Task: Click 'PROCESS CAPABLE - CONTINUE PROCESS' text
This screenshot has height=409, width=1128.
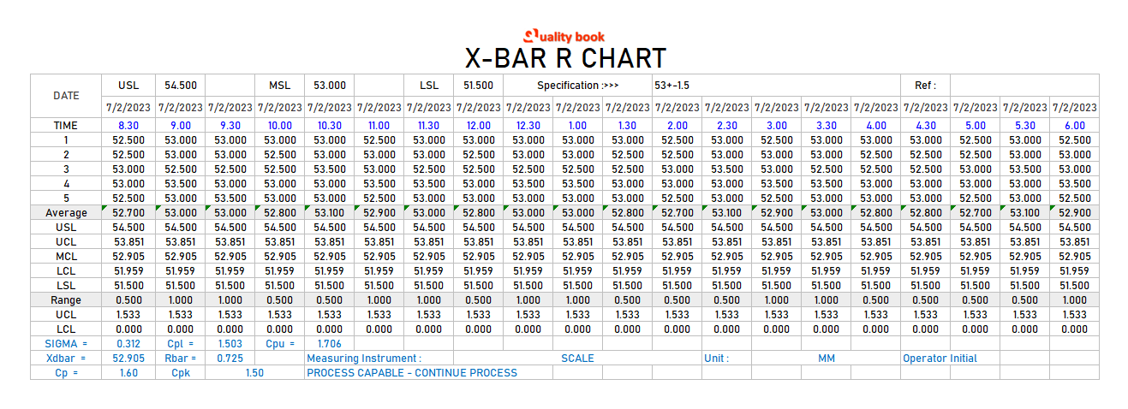Action: pos(412,373)
